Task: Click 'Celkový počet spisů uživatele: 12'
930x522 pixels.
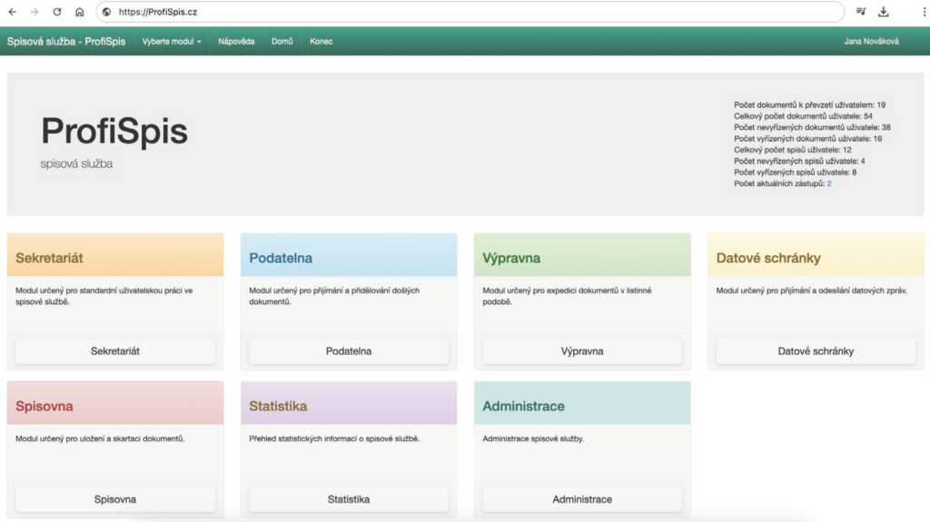Action: coord(792,150)
